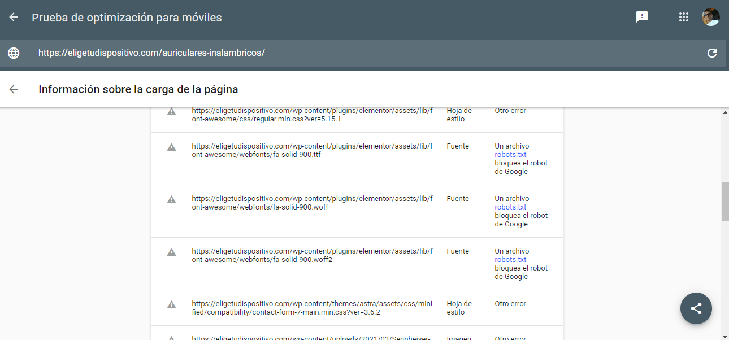Open the send feedback icon
This screenshot has height=340, width=729.
(x=642, y=17)
